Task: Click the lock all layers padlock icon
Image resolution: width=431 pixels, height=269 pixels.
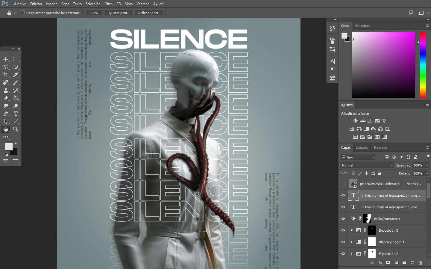Action: (x=380, y=173)
